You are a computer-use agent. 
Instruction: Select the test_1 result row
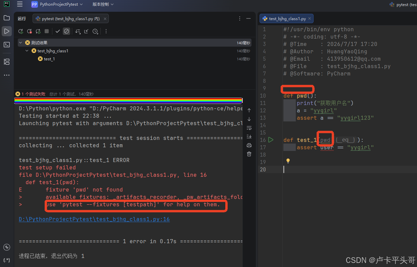pos(134,59)
